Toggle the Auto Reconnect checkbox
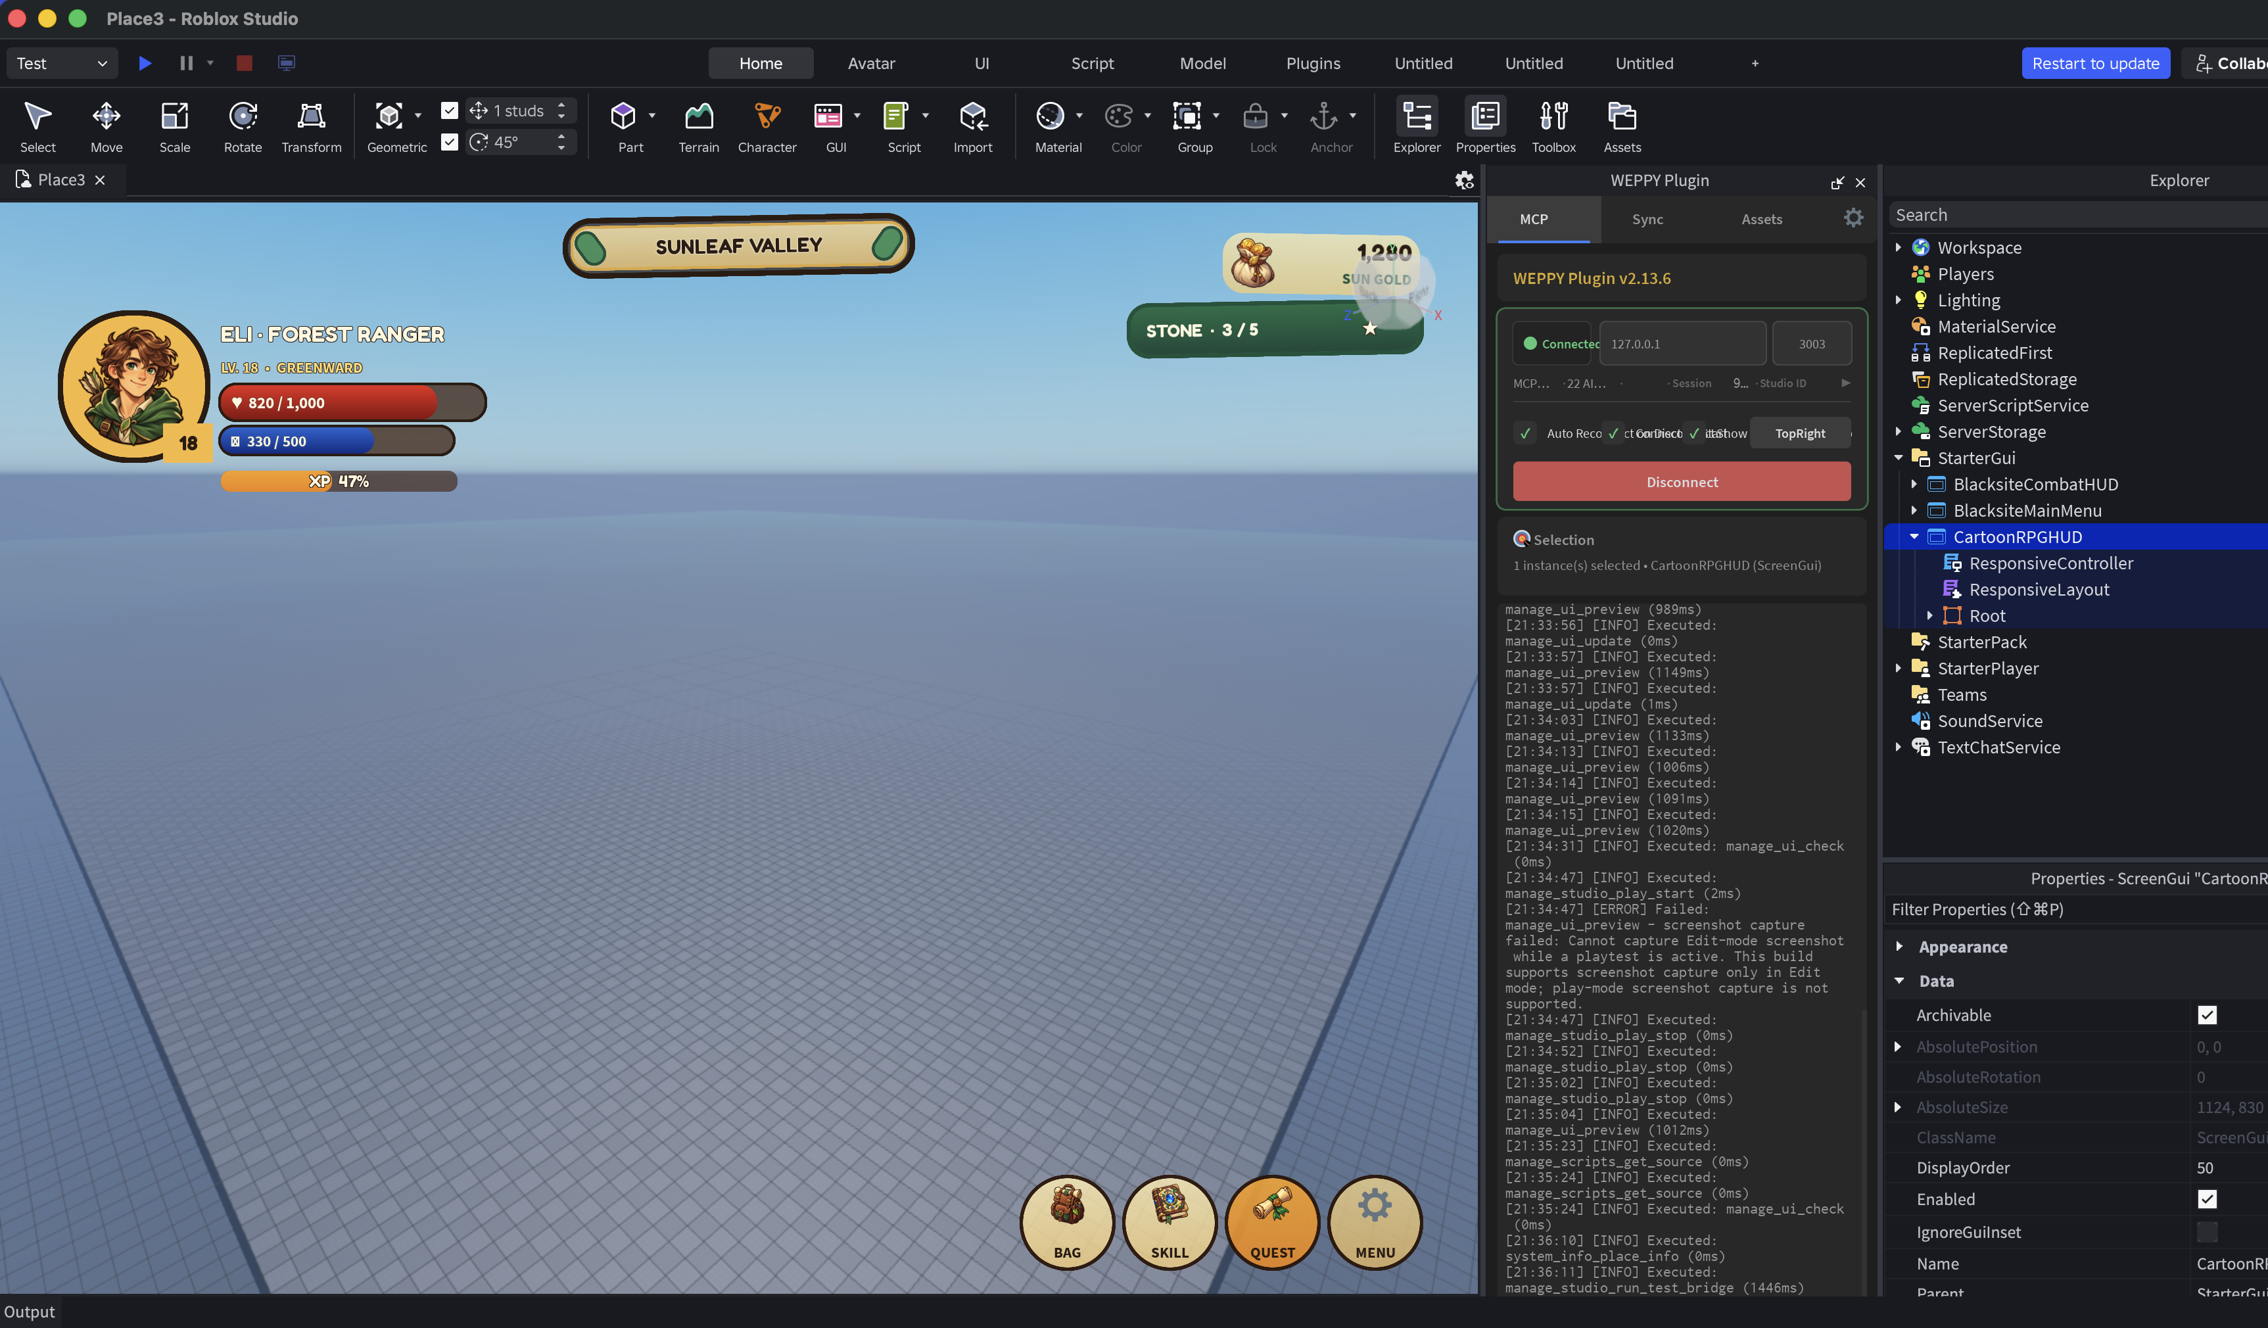 click(1524, 433)
